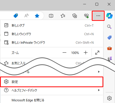Open sidebar Shopping tag icon

point(109,37)
